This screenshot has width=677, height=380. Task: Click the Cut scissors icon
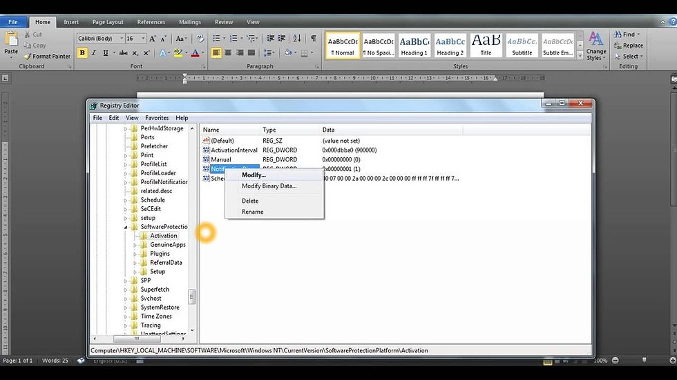pos(28,34)
